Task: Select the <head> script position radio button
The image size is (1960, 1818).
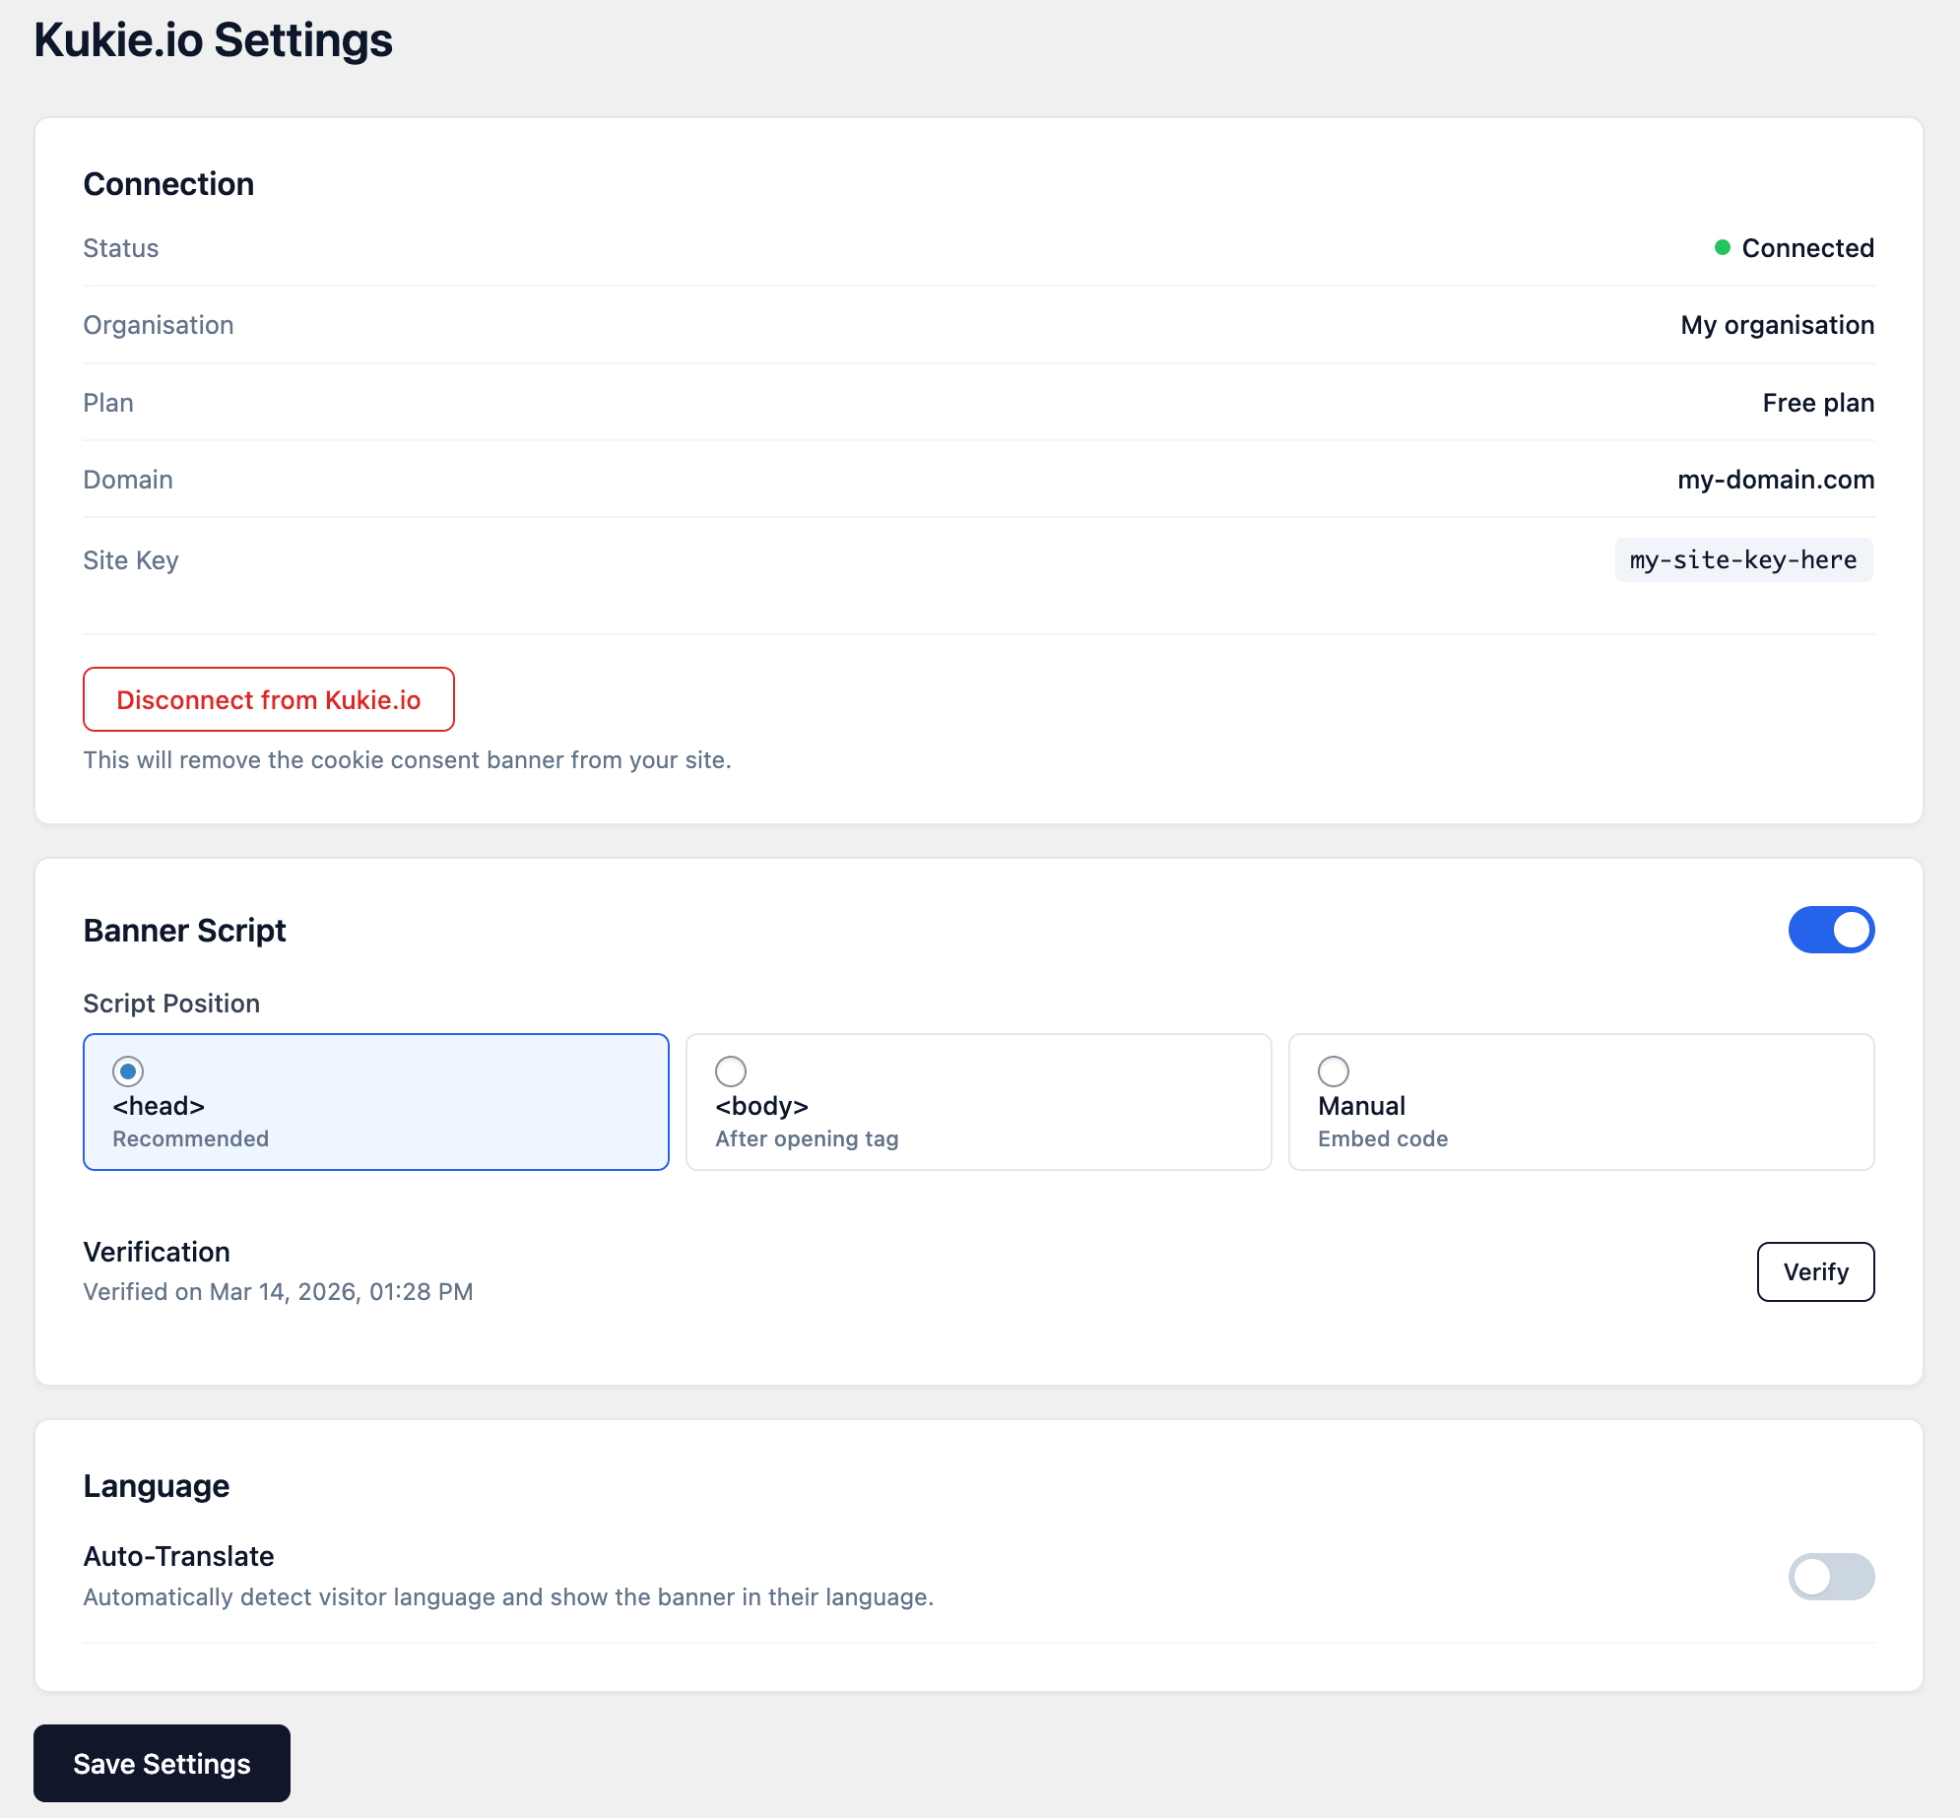Action: pyautogui.click(x=127, y=1071)
